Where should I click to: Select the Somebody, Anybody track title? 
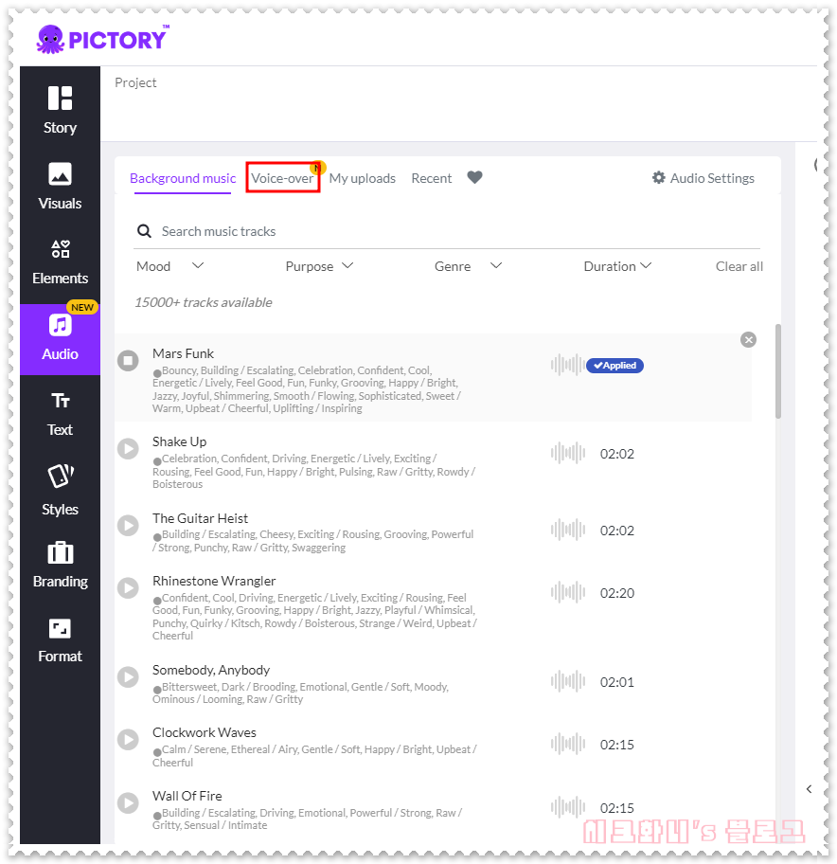(211, 670)
